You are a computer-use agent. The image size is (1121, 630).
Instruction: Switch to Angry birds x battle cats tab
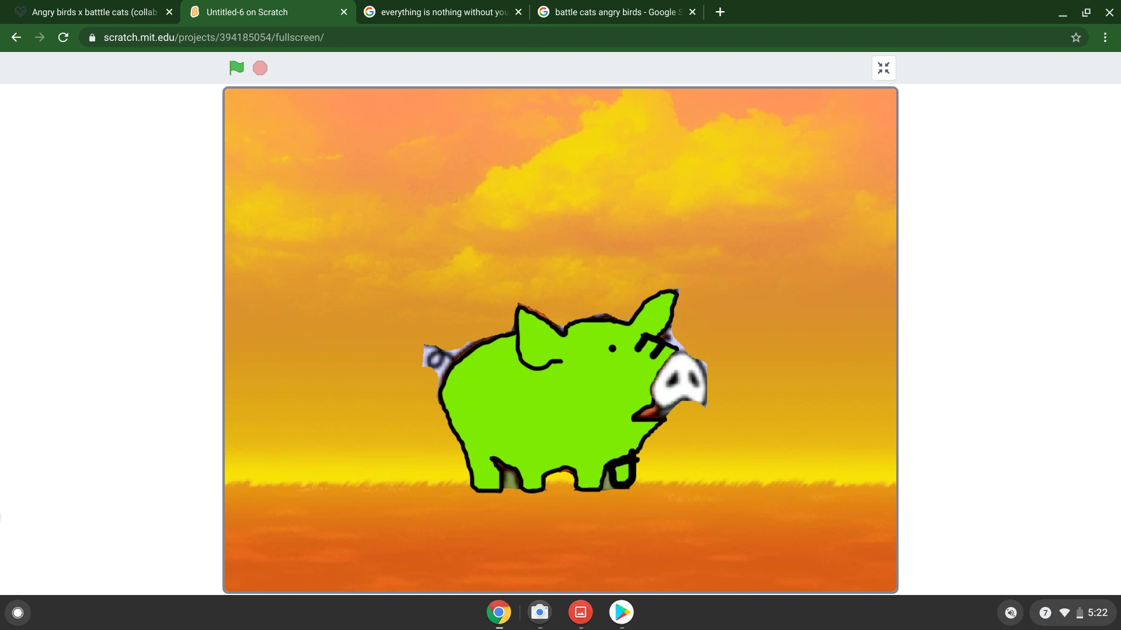point(93,12)
